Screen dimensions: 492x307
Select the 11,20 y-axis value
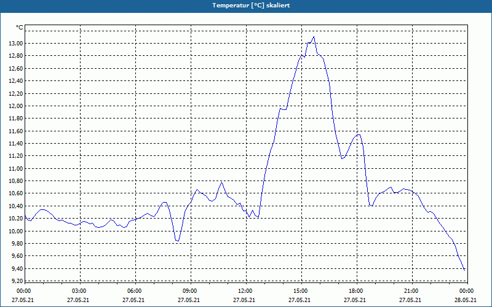point(16,156)
